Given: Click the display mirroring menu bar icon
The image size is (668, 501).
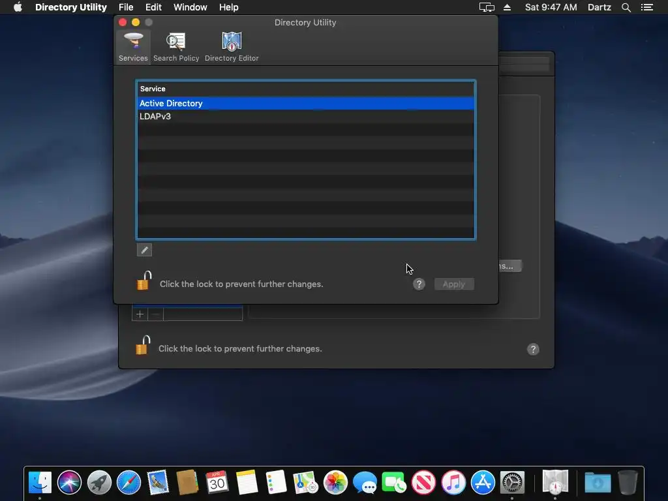Looking at the screenshot, I should [487, 7].
